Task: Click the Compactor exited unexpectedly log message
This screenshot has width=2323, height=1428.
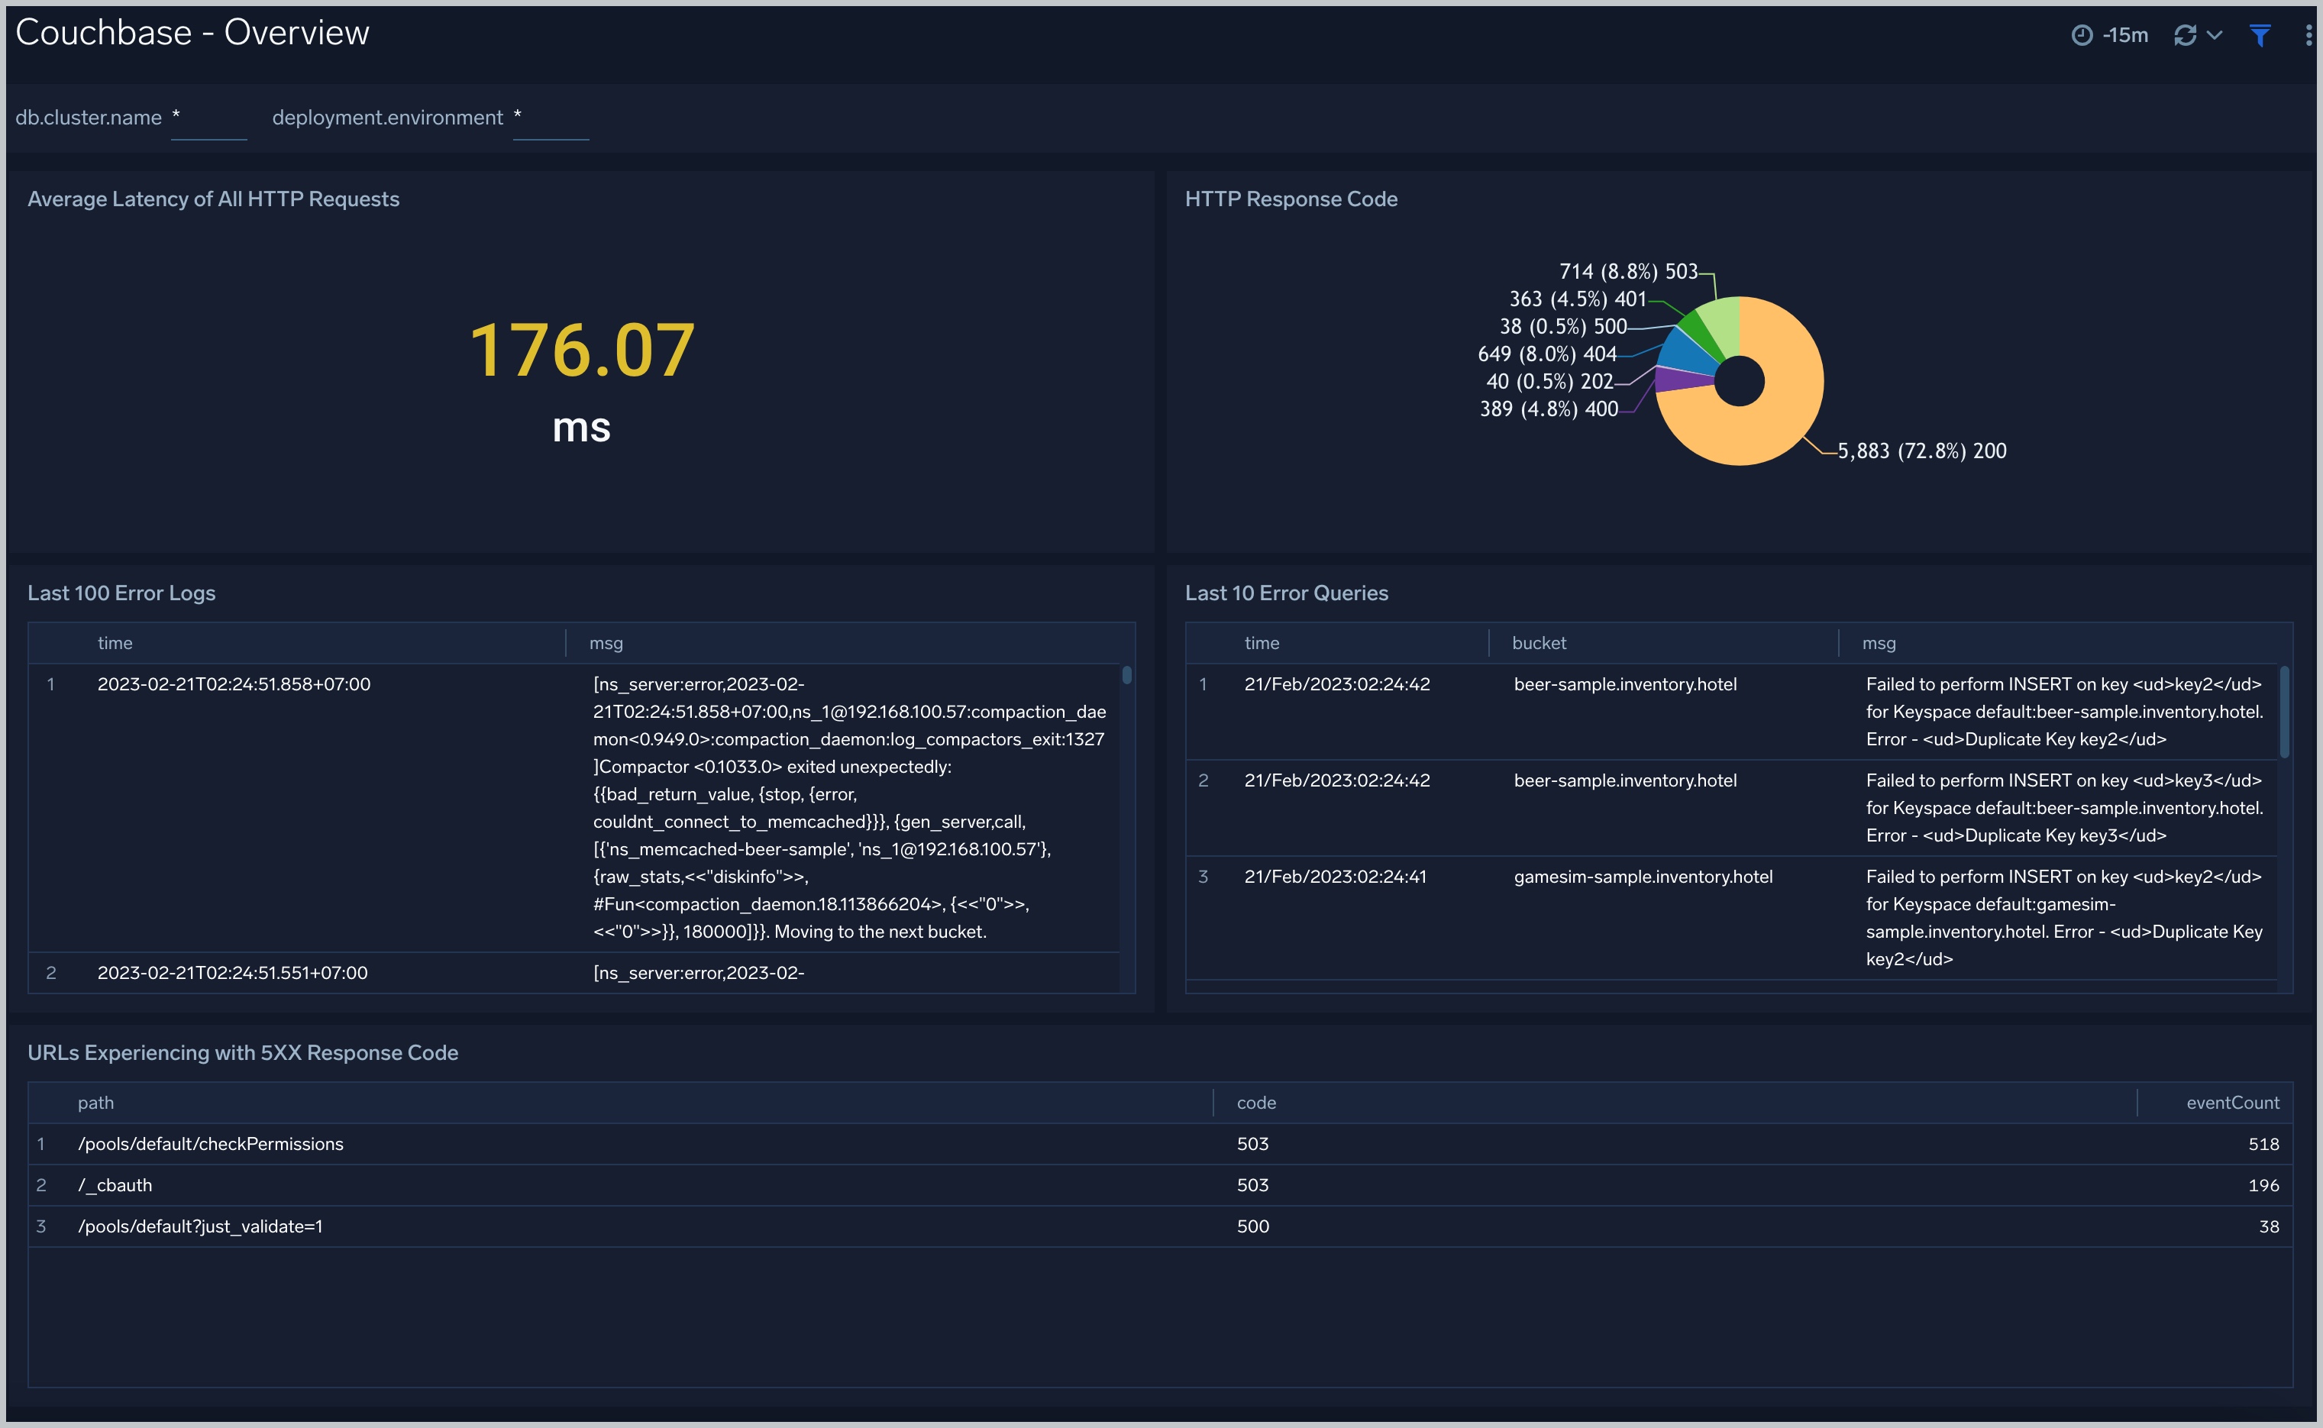Action: tap(849, 807)
